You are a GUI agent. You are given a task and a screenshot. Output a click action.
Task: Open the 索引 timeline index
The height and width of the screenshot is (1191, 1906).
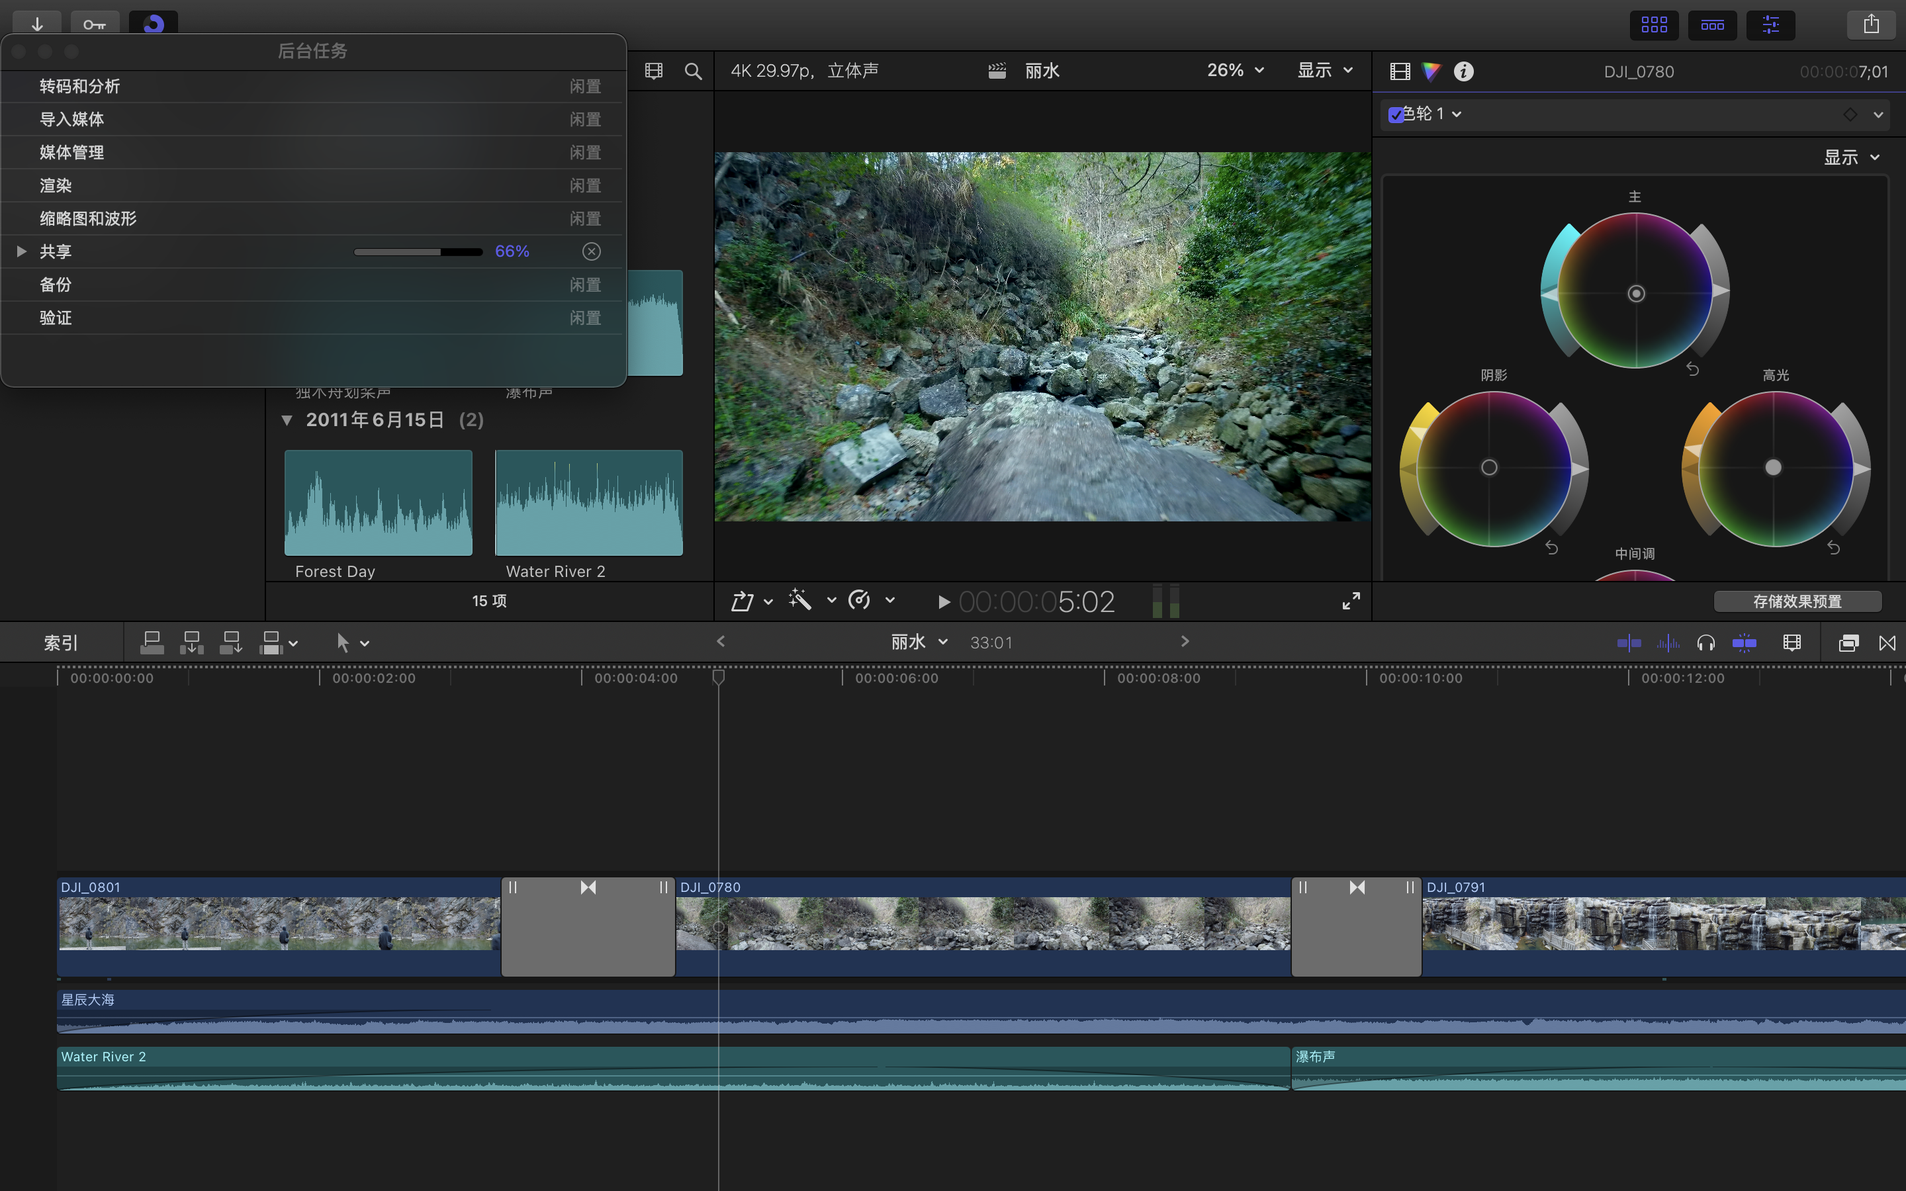coord(61,642)
